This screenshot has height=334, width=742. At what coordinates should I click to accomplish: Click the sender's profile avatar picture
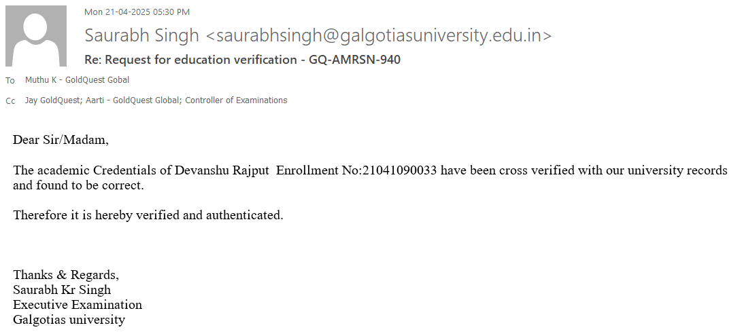35,35
